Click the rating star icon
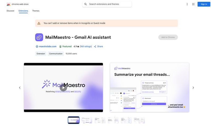The width and height of the screenshot is (211, 130). click(x=78, y=47)
